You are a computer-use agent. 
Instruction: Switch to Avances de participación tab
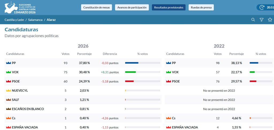point(132,7)
